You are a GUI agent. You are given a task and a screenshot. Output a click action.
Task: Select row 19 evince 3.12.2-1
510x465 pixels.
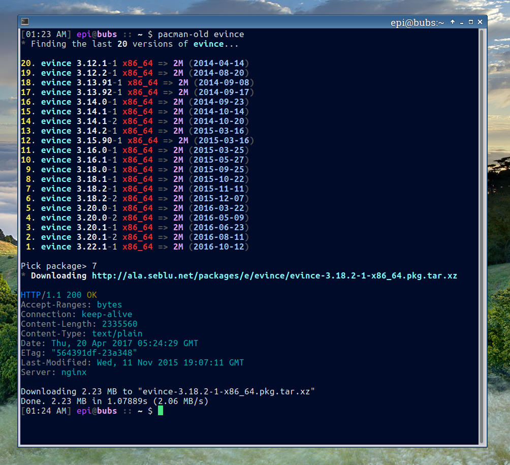(135, 73)
